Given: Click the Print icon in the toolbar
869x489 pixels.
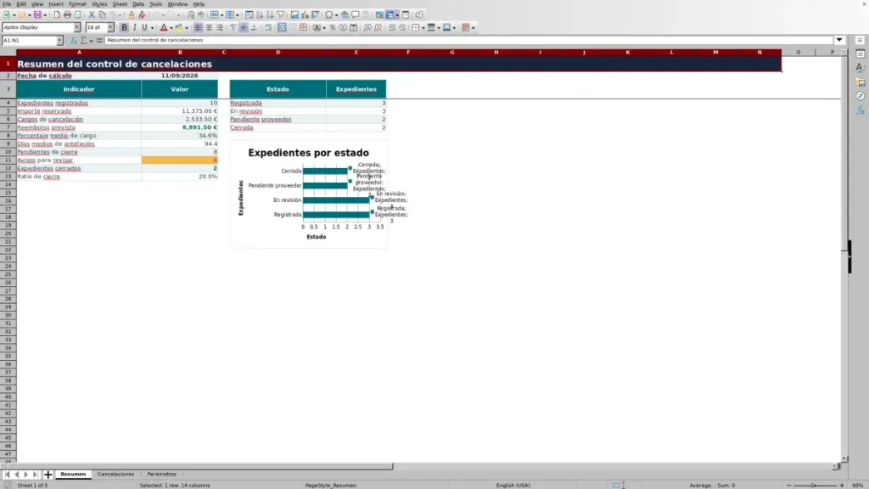Looking at the screenshot, I should (67, 15).
